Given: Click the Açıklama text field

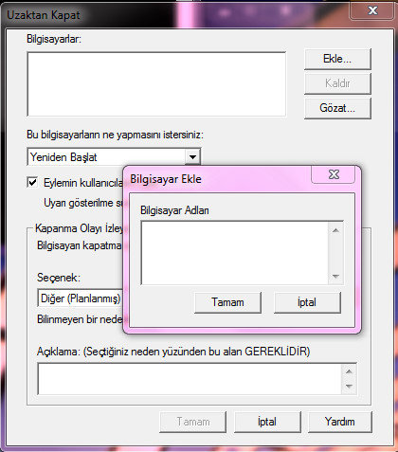Looking at the screenshot, I should 190,379.
